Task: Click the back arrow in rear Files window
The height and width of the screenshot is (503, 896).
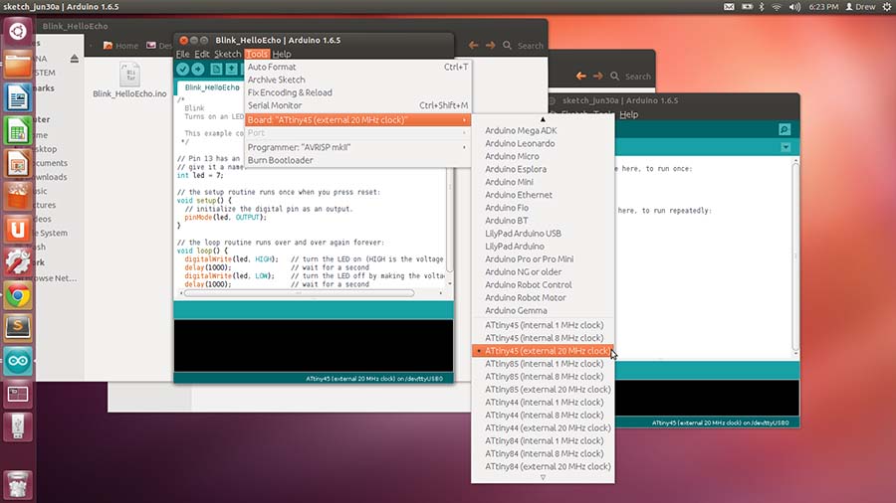Action: coord(581,76)
